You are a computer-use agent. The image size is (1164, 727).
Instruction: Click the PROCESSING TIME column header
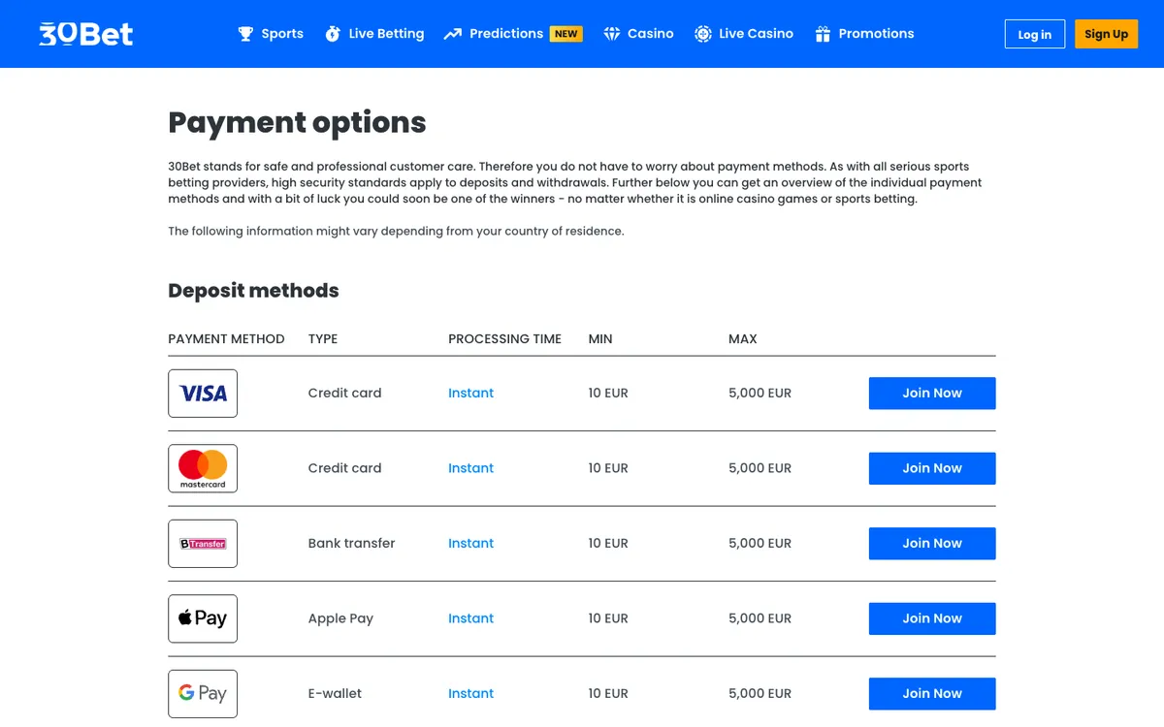pyautogui.click(x=504, y=339)
